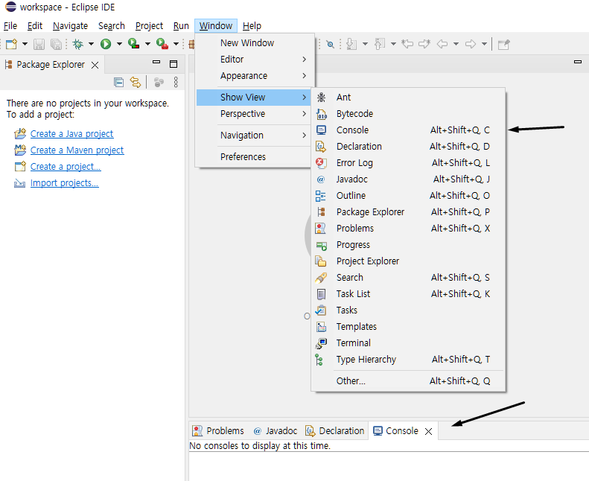This screenshot has height=481, width=589.
Task: Choose Terminal in Show View list
Action: click(408, 343)
